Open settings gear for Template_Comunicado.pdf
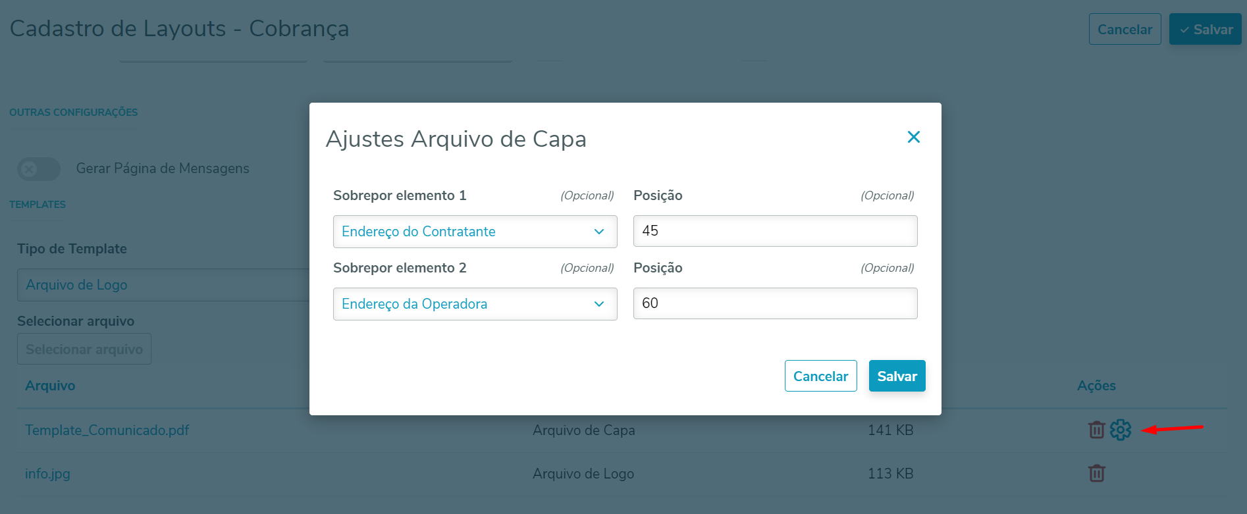 pyautogui.click(x=1120, y=430)
